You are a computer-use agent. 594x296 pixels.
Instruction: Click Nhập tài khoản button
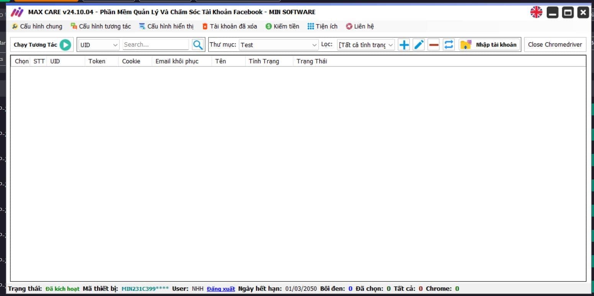tap(490, 45)
